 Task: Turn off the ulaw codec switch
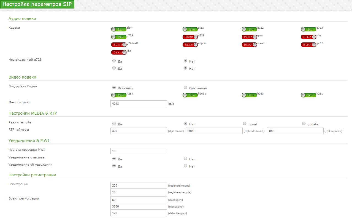tap(190, 29)
